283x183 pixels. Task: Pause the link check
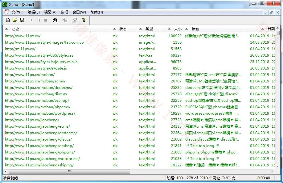pos(39,20)
